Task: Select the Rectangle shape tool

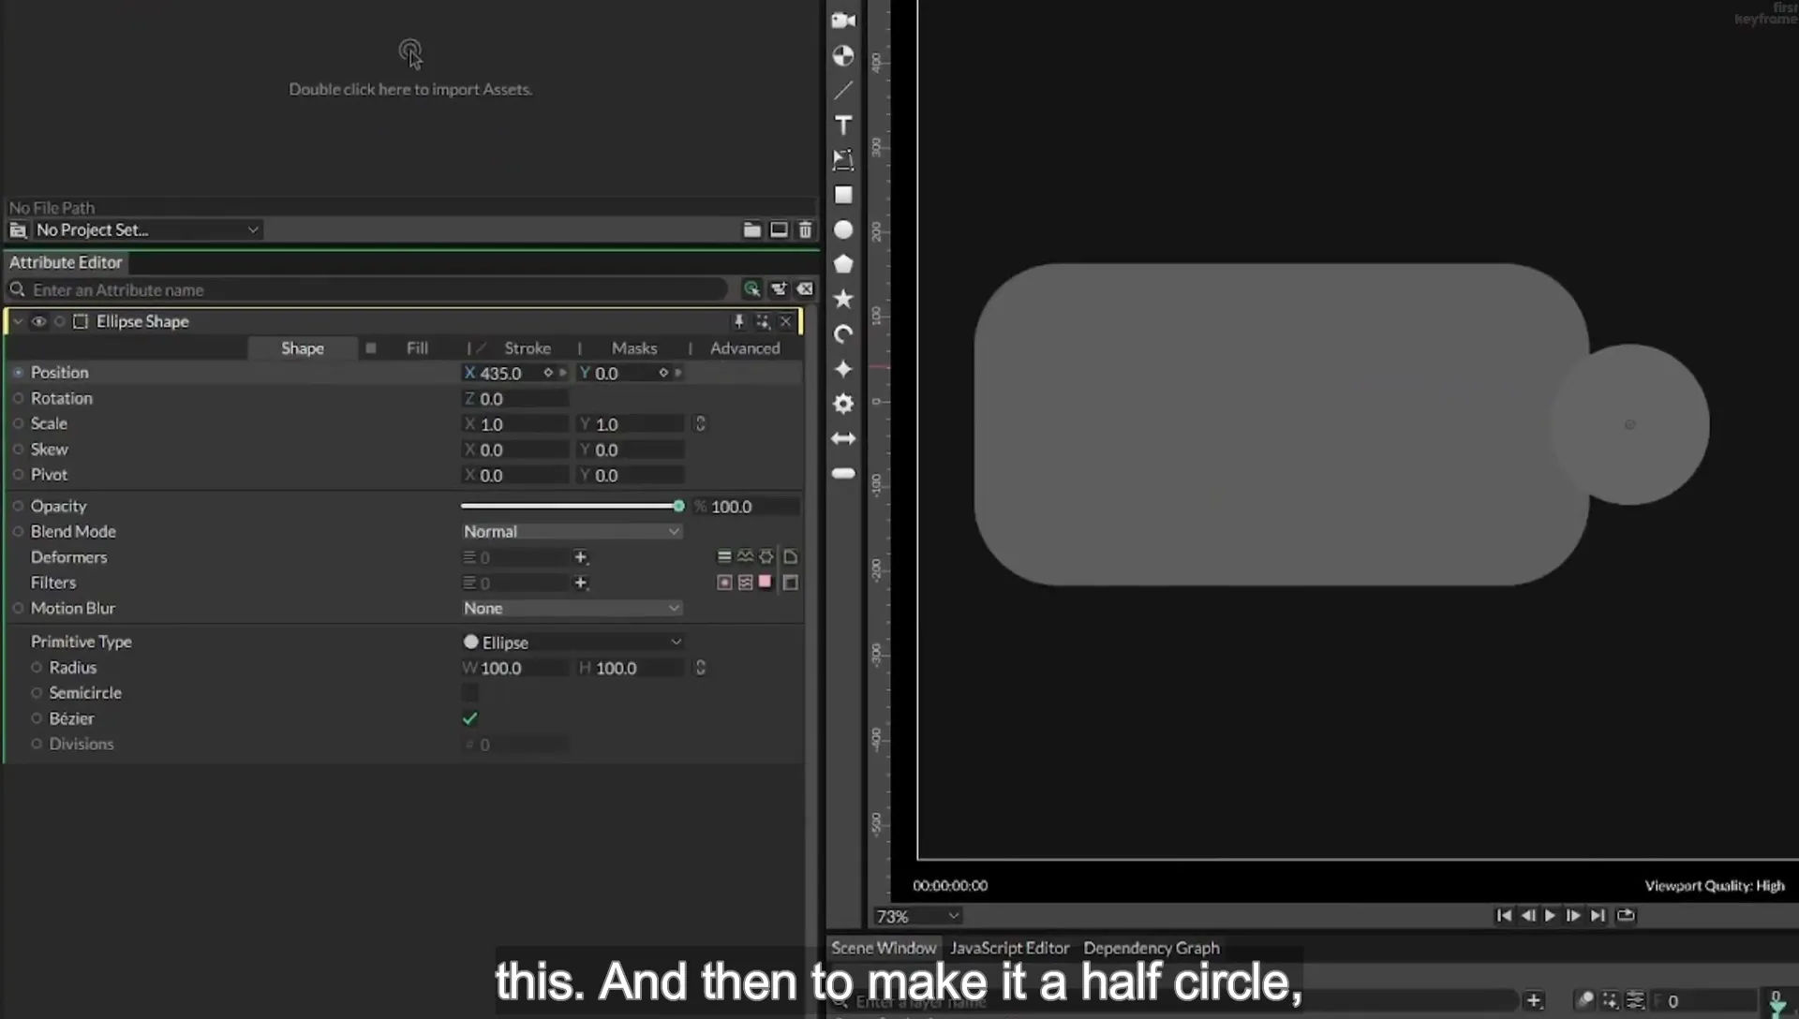Action: tap(843, 195)
